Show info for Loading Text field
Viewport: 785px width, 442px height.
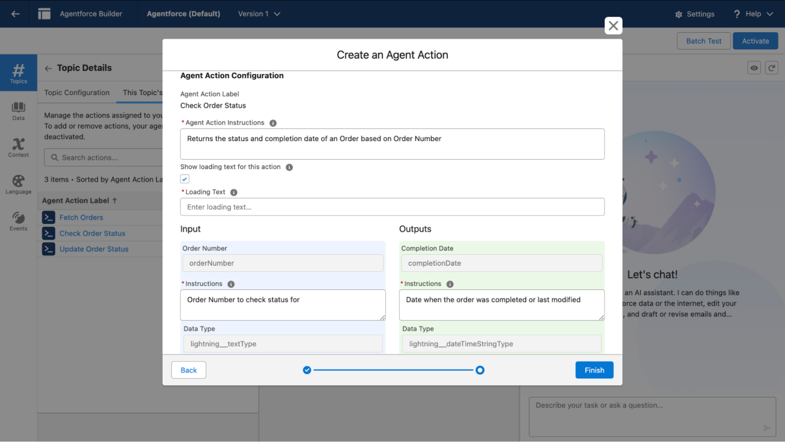click(234, 192)
